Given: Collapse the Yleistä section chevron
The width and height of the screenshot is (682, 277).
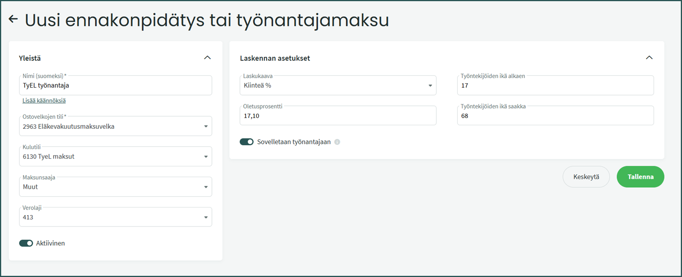Looking at the screenshot, I should tap(207, 58).
